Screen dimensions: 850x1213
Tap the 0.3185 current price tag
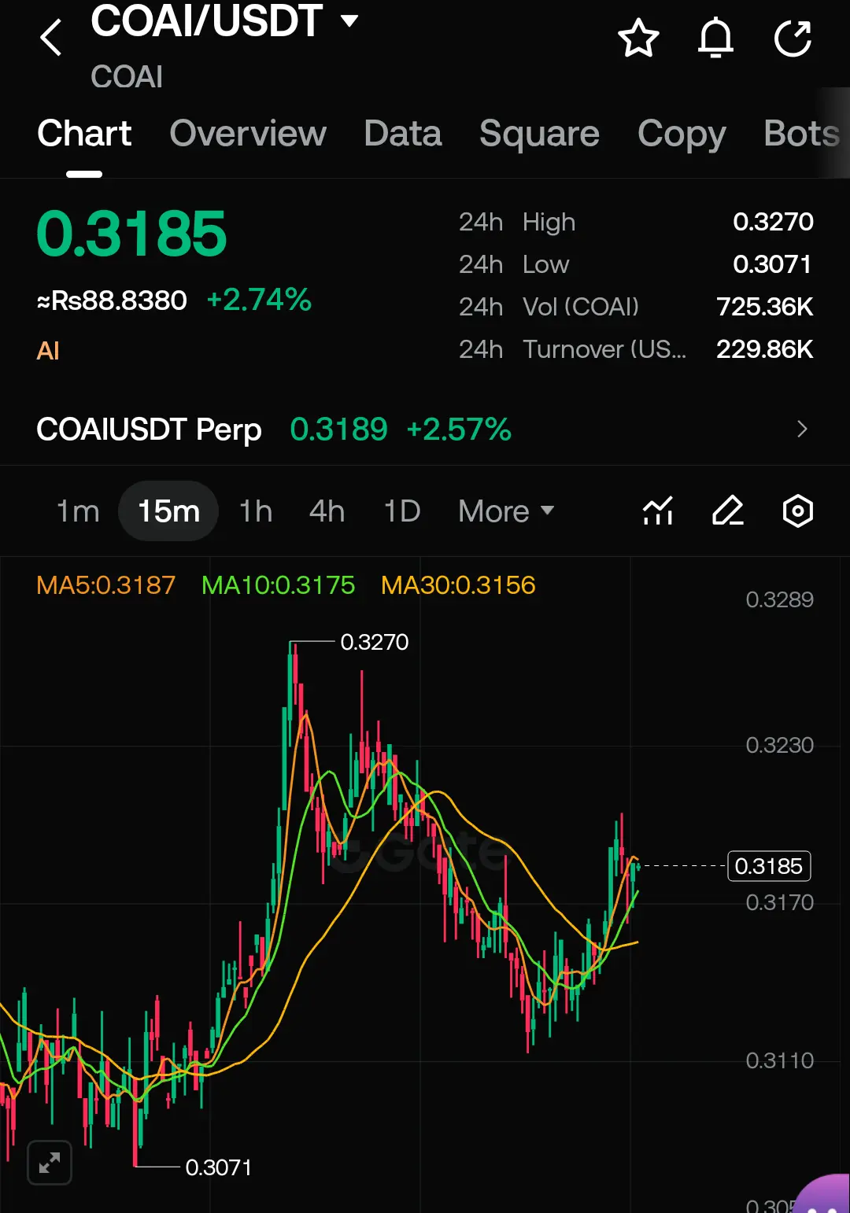(x=769, y=866)
